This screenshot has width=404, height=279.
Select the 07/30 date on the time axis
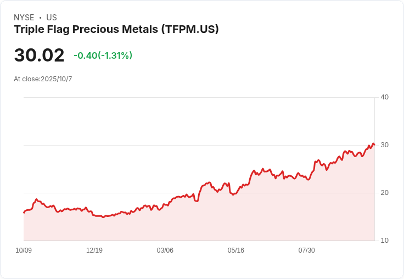[x=307, y=250]
